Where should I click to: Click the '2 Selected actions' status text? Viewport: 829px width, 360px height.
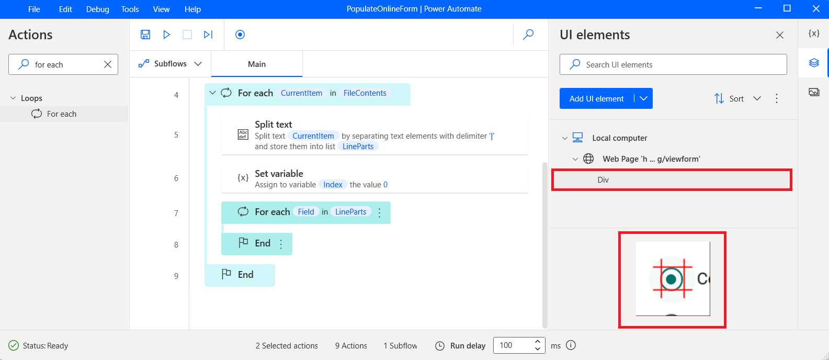pos(287,346)
